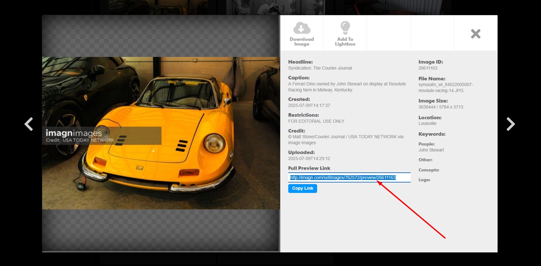This screenshot has width=541, height=266.
Task: Close the image detail overlay
Action: (x=475, y=34)
